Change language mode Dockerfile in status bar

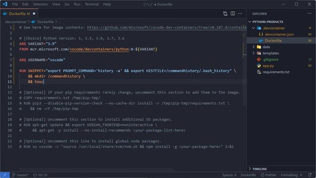(x=248, y=175)
